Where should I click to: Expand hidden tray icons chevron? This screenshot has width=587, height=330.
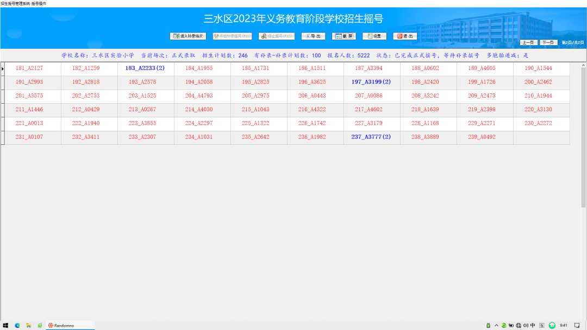tap(496, 326)
